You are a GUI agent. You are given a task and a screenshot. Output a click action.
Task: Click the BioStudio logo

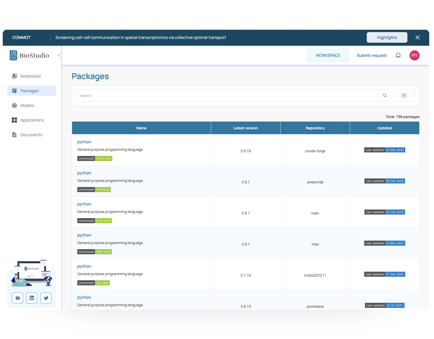[x=29, y=55]
